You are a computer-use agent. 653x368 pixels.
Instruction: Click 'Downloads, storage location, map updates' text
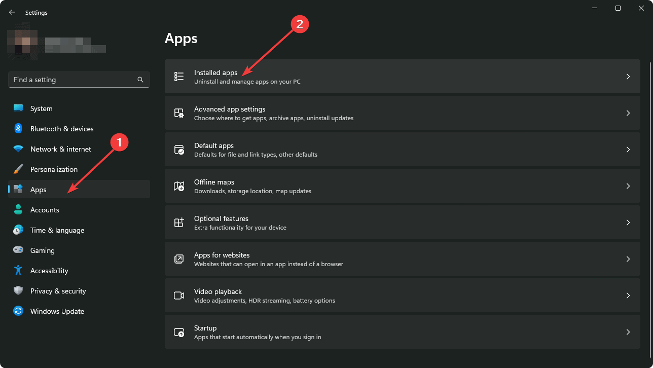252,191
